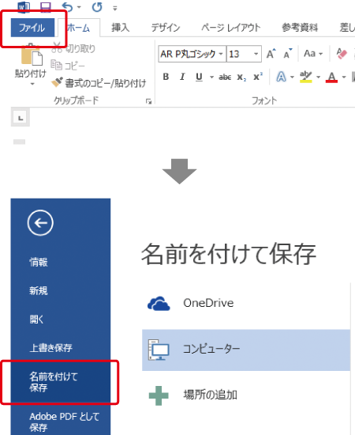Click the redo/repeat icon
The image size is (355, 435).
[97, 7]
